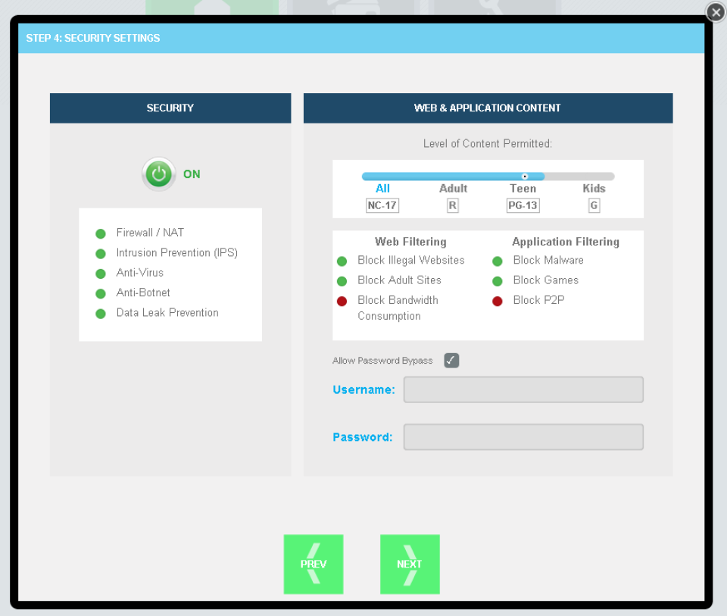Click the Data Leak Prevention label
This screenshot has width=727, height=616.
167,312
